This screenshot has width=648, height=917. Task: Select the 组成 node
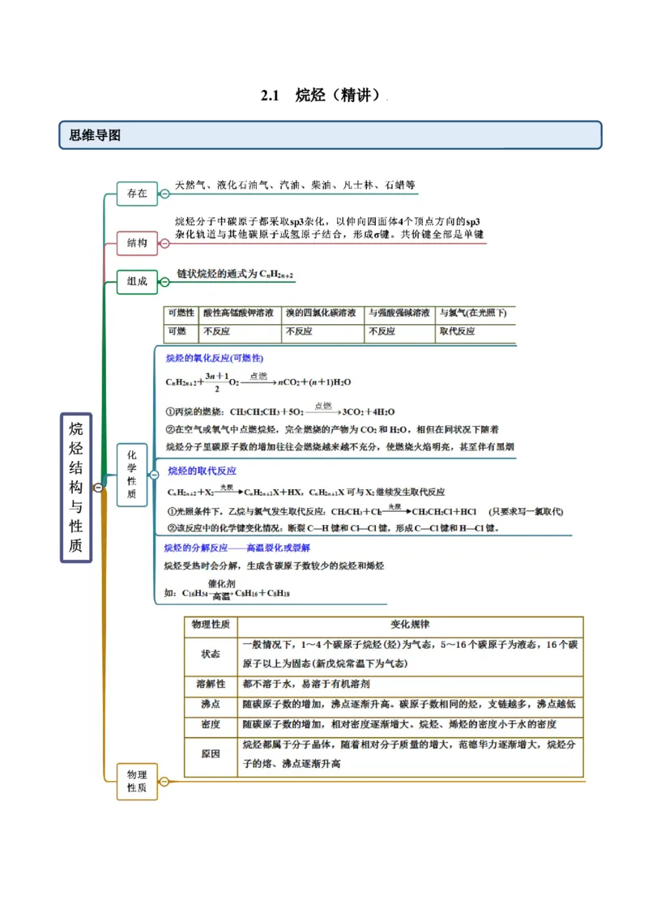[138, 281]
